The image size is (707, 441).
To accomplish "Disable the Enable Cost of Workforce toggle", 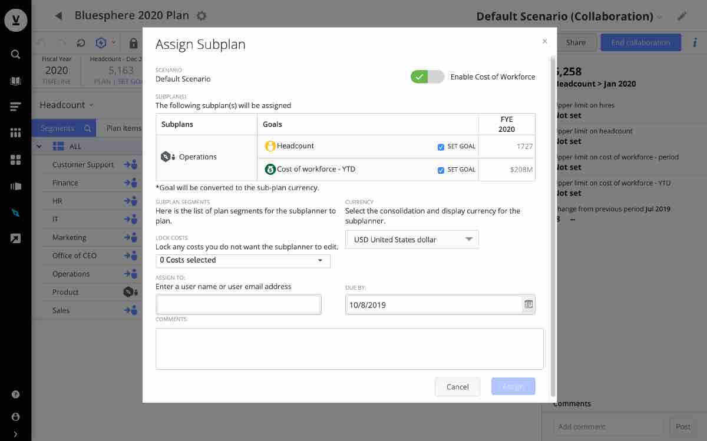I will [427, 77].
